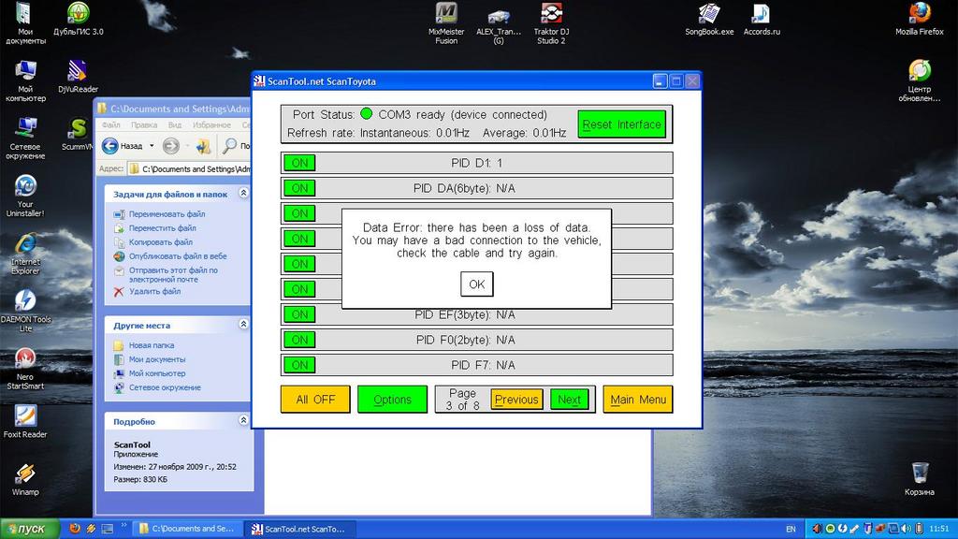The width and height of the screenshot is (958, 539).
Task: Toggle the ON switch for PID D1
Action: tap(299, 163)
